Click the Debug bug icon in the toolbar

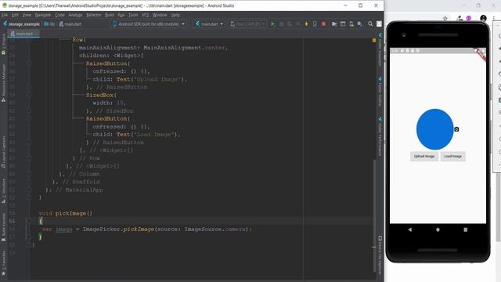281,24
